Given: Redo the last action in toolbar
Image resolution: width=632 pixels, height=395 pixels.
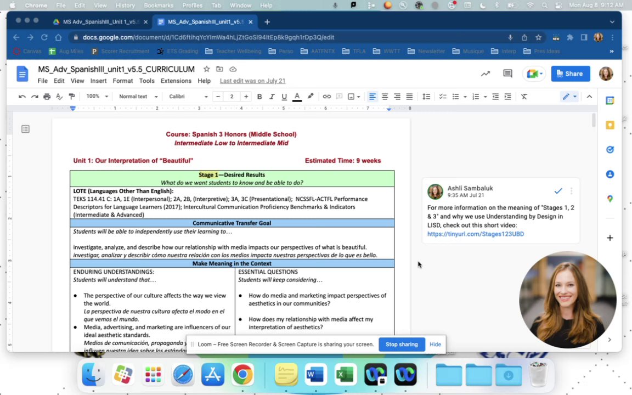Looking at the screenshot, I should coord(35,97).
